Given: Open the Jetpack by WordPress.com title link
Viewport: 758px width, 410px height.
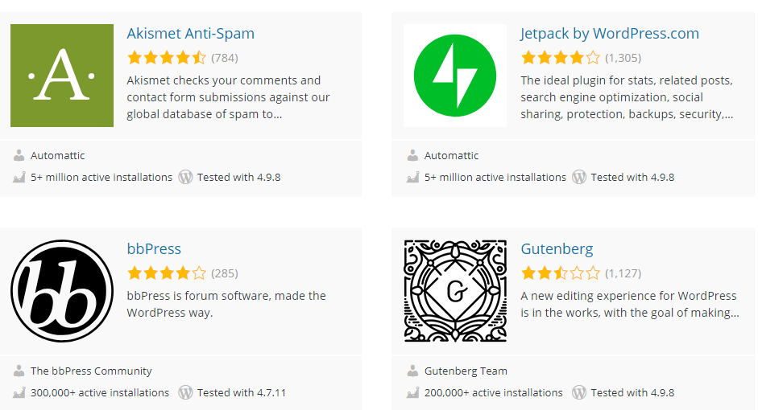Looking at the screenshot, I should pos(610,33).
